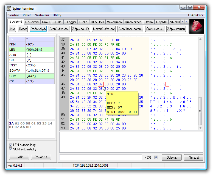Click the Zápis statusu button

[176, 29]
